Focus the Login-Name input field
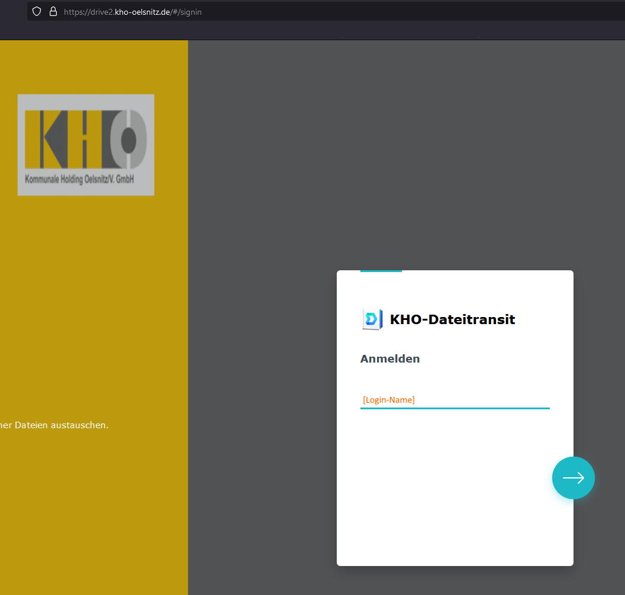Viewport: 625px width, 595px height. 455,400
